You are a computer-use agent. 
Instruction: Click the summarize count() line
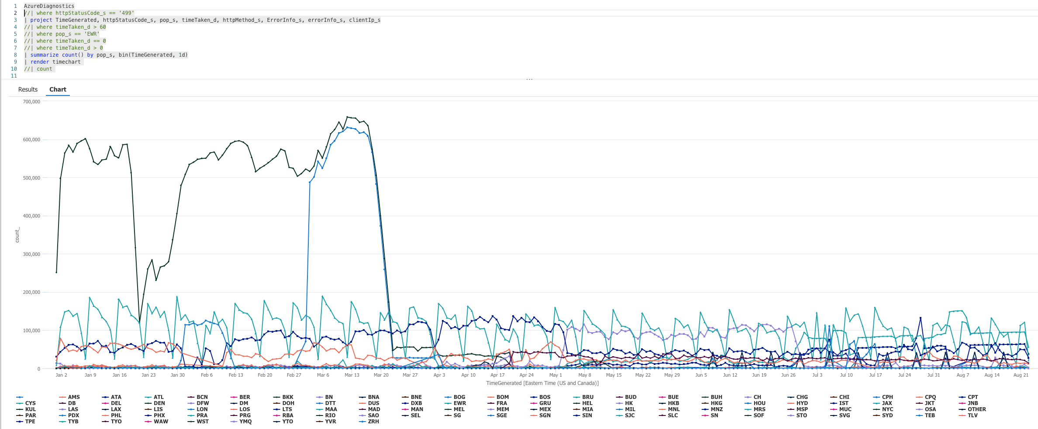106,55
